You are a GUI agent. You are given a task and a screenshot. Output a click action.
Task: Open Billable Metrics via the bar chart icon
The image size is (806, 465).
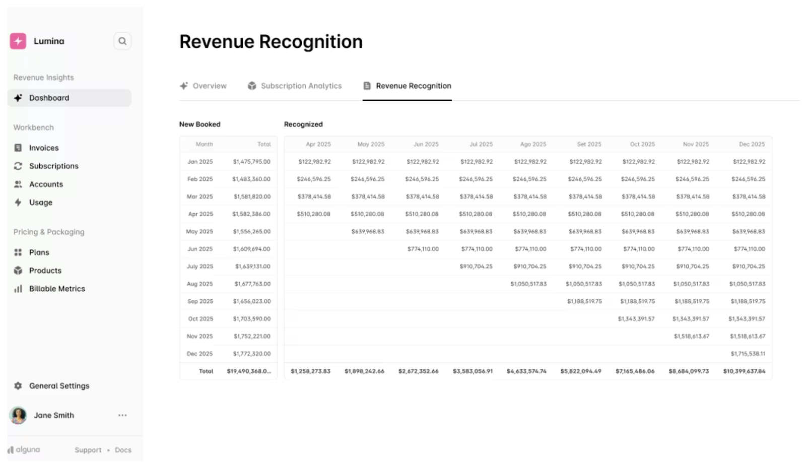(x=18, y=288)
